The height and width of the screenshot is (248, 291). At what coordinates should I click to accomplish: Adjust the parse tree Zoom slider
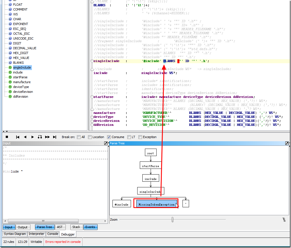[x=172, y=220]
